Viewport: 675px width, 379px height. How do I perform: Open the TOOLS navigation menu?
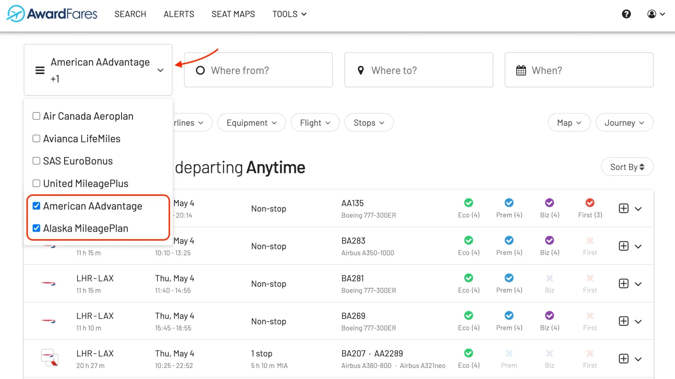coord(289,14)
